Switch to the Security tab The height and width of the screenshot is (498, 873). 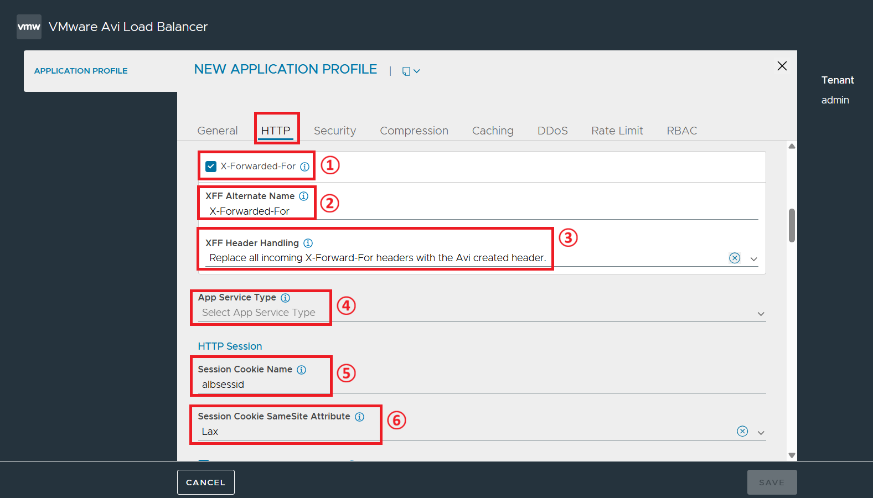tap(335, 131)
